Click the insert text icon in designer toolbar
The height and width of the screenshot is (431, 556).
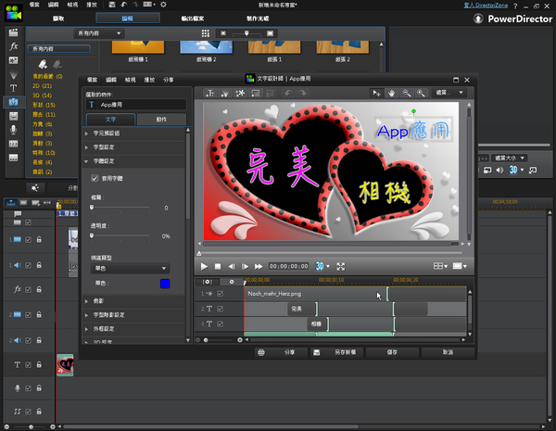click(210, 93)
